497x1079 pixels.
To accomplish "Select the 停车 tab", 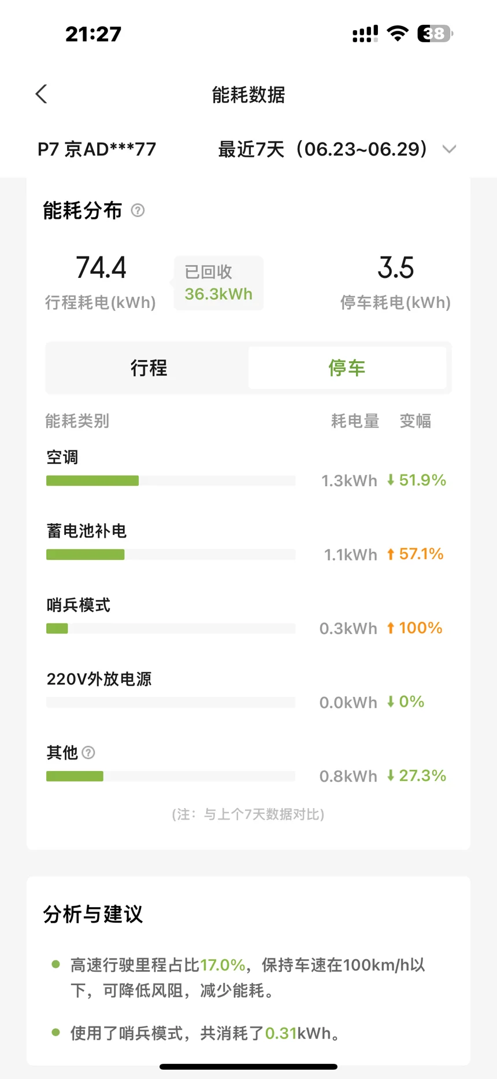I will [347, 368].
